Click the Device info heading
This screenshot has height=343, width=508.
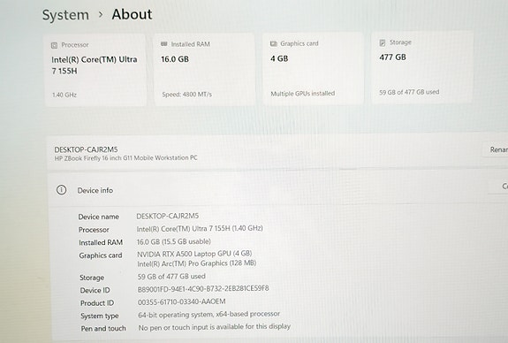tap(95, 190)
